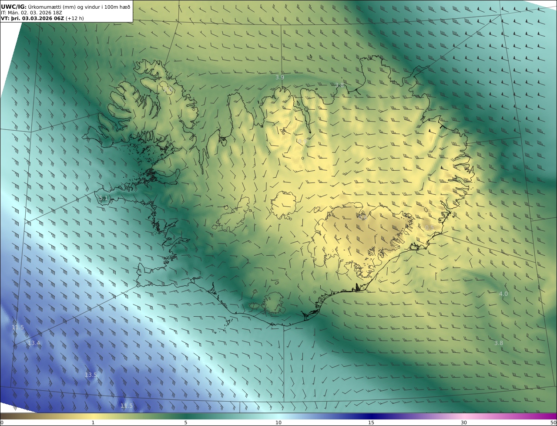Click the 'VT: Þri. 03.03.2026 06Z (+12 h)' line
This screenshot has width=557, height=426.
[43, 18]
